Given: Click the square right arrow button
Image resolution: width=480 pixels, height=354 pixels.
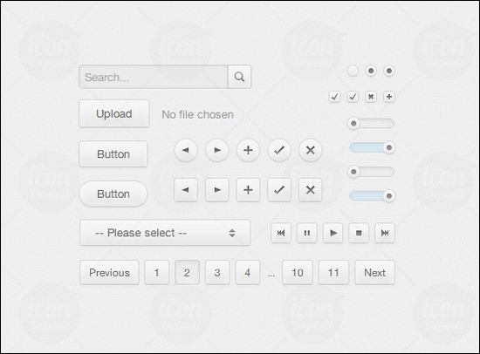Looking at the screenshot, I should click(217, 190).
